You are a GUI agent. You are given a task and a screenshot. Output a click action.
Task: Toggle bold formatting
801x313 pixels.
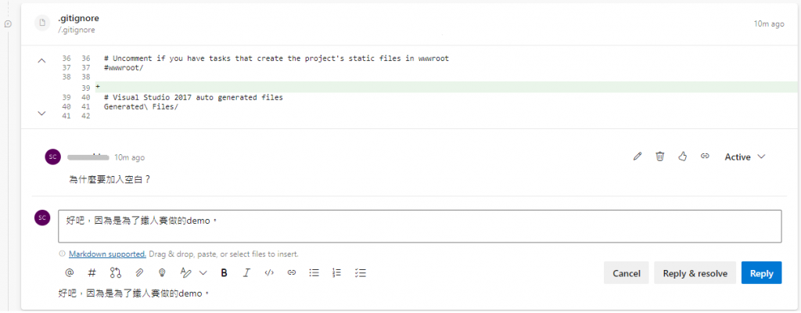224,273
